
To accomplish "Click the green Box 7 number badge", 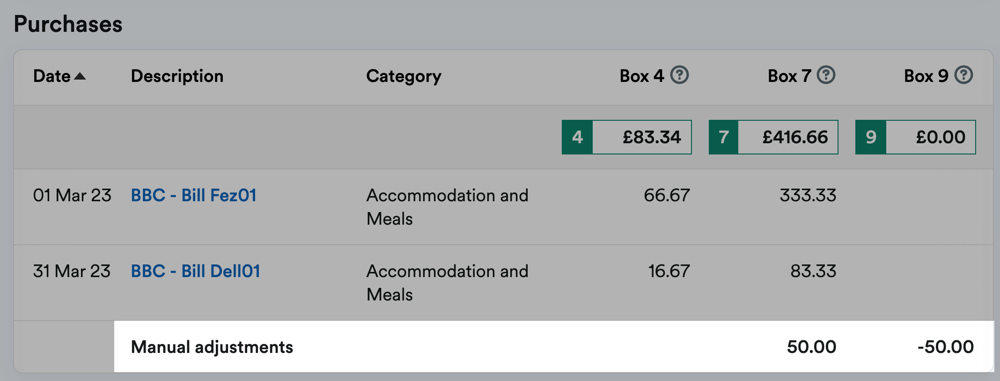I will tap(724, 137).
